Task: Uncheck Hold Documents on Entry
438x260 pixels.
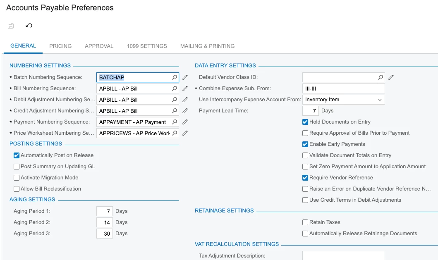Action: 305,122
